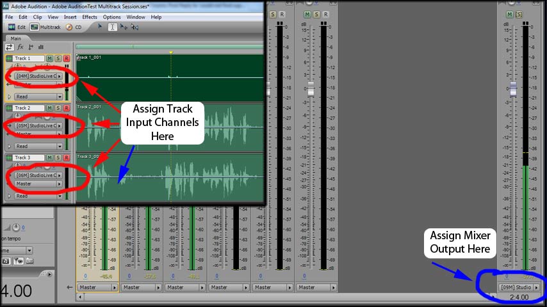Grab the mixer fader left of gray area
Screen dimensions: 547x307
pyautogui.click(x=311, y=88)
